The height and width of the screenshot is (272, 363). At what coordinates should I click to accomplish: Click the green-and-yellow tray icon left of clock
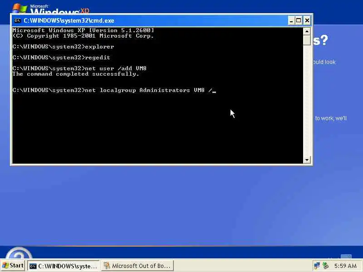click(325, 266)
